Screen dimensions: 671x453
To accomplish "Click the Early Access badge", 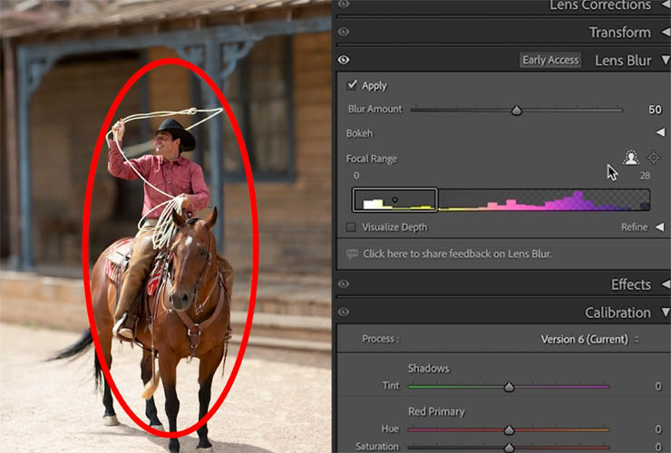I will [550, 60].
